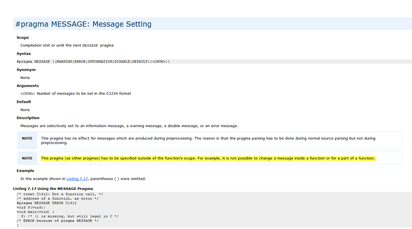This screenshot has width=412, height=229.
Task: Click the code line '#pragma MESSAGE ERROR C1412'
Action: (x=47, y=203)
